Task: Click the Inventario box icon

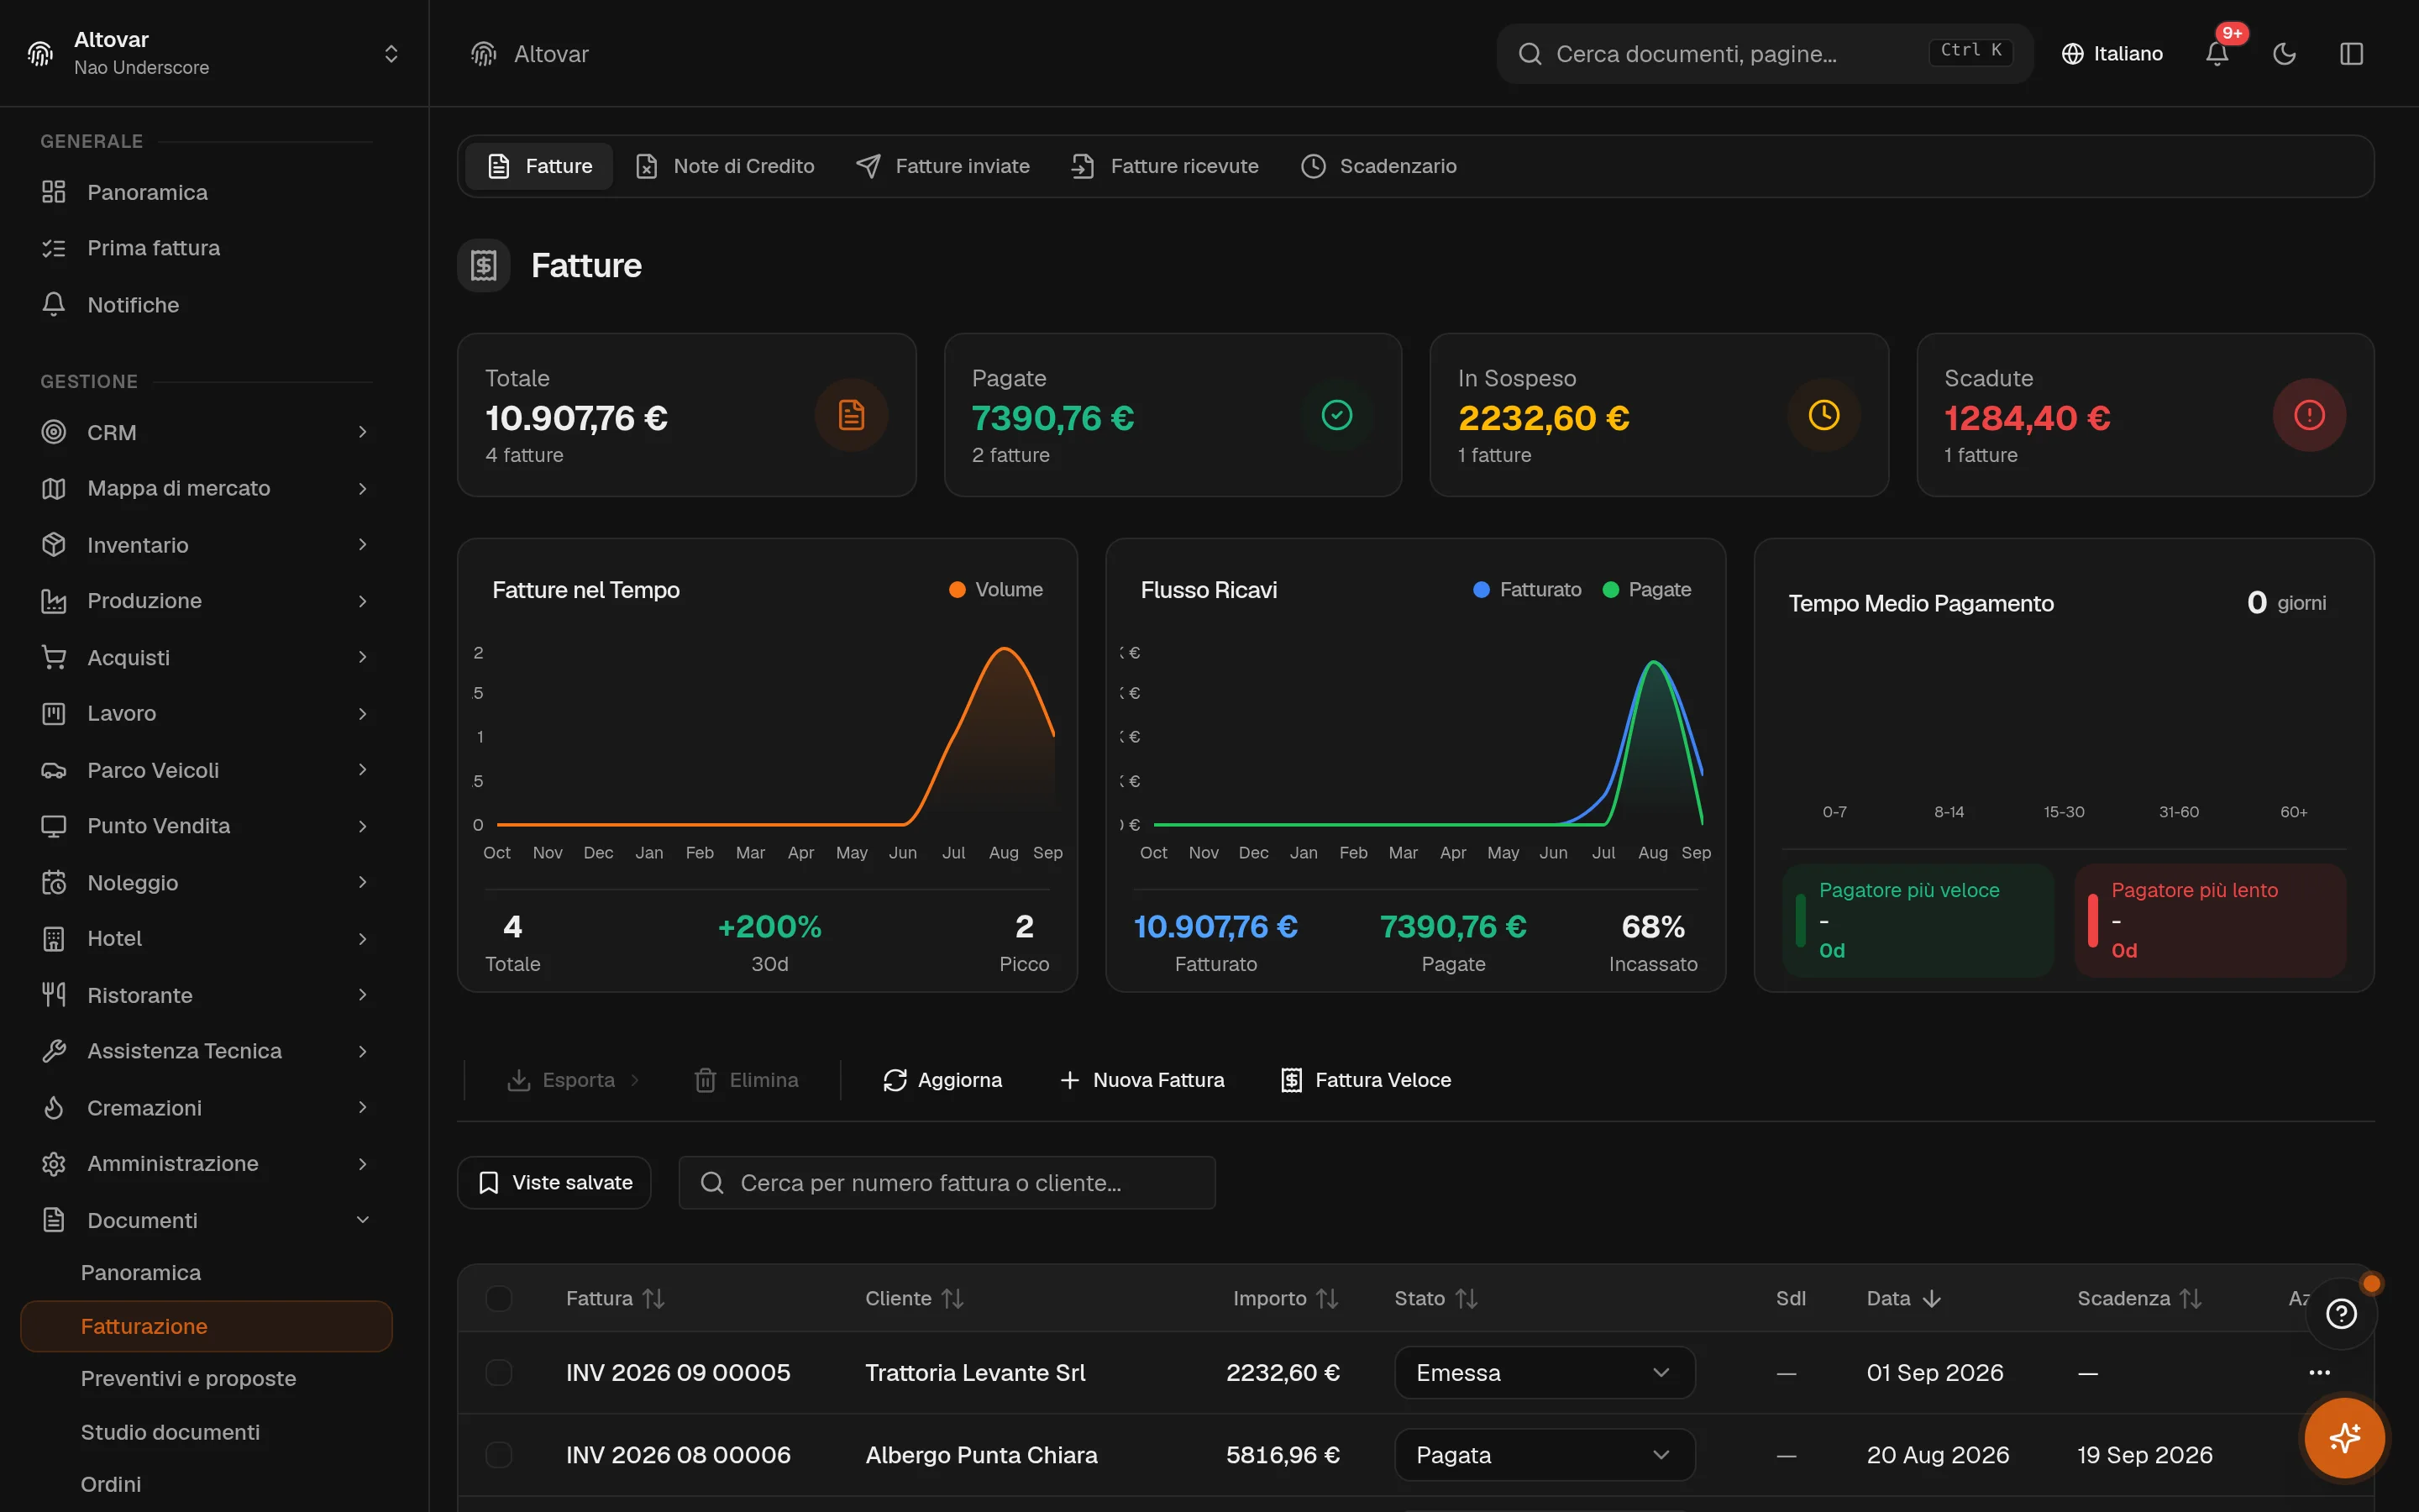Action: tap(54, 545)
